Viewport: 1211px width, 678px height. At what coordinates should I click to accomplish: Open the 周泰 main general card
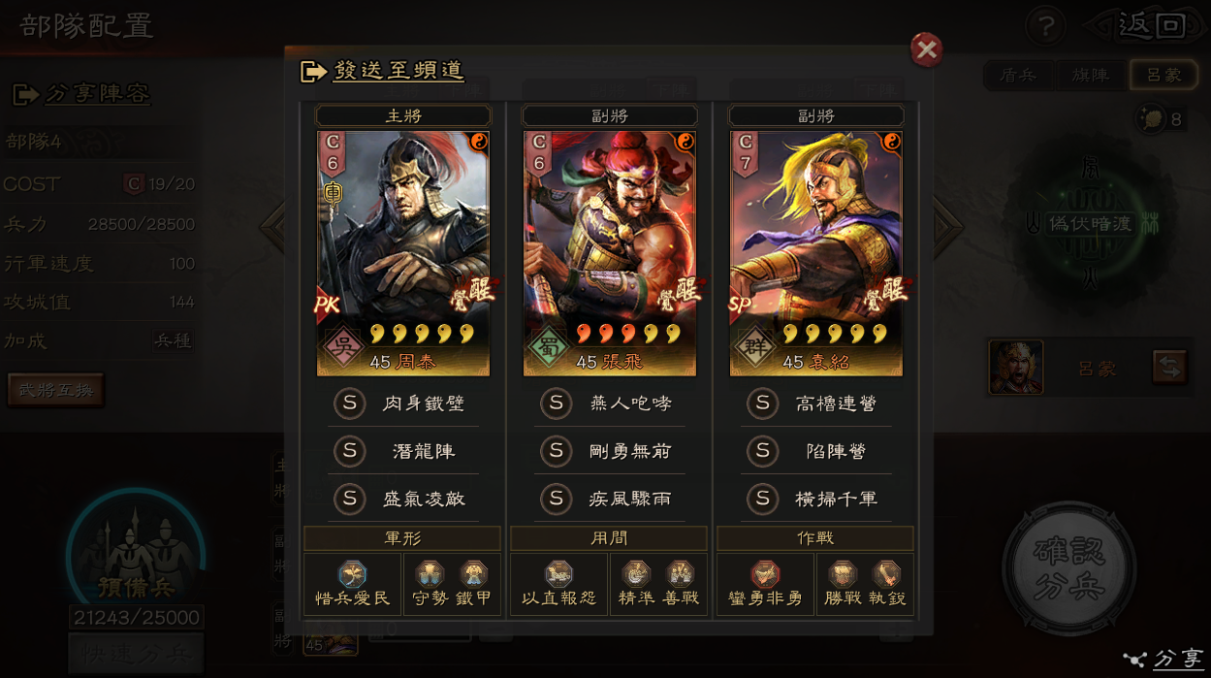tap(403, 253)
